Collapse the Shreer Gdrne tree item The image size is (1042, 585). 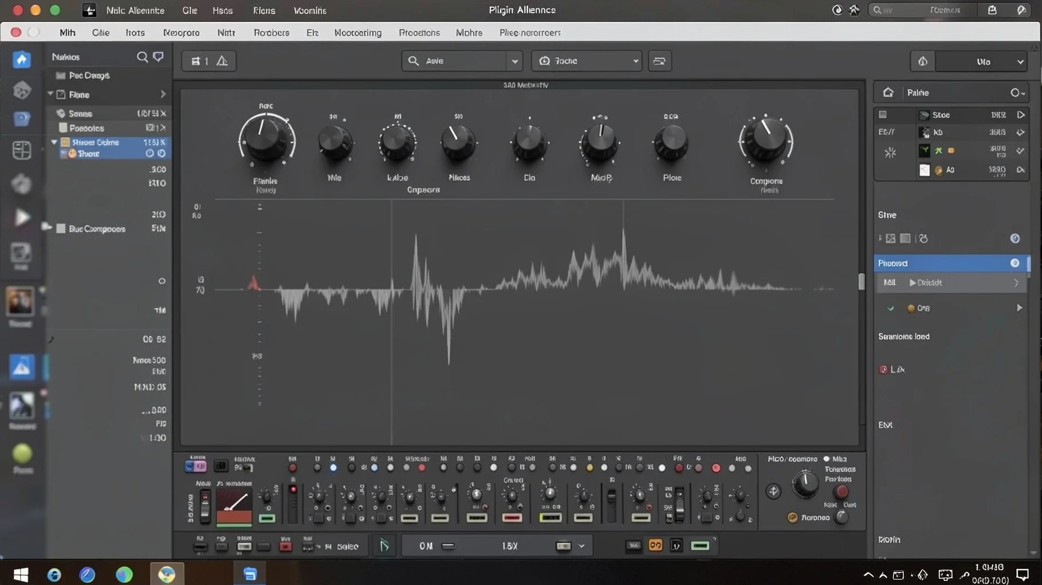[x=54, y=142]
